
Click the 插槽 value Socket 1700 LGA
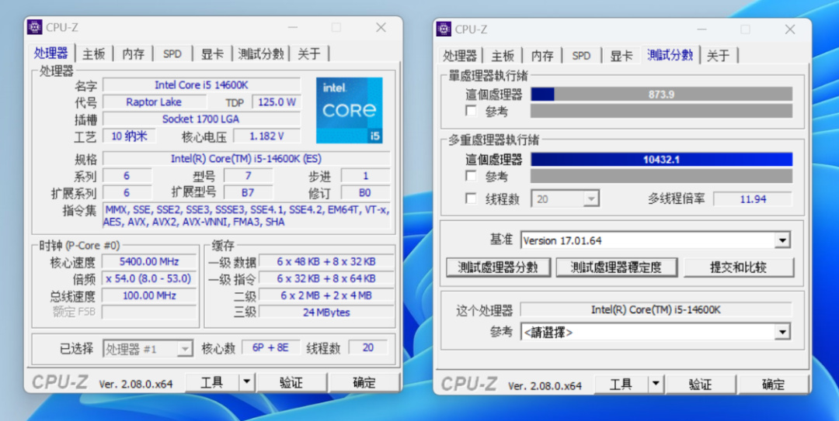click(202, 119)
